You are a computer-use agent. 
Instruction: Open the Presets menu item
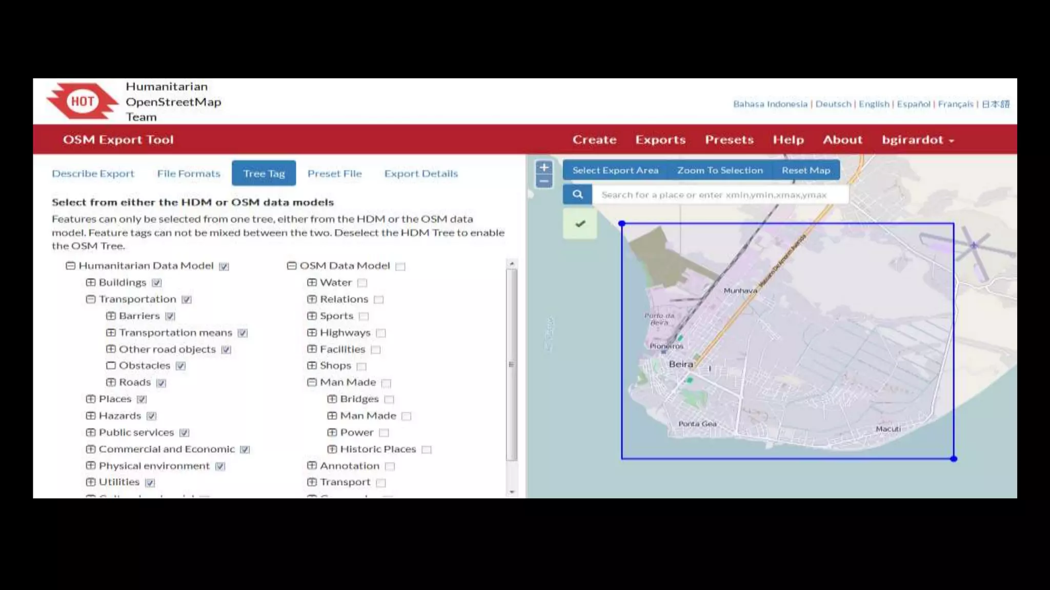click(729, 140)
